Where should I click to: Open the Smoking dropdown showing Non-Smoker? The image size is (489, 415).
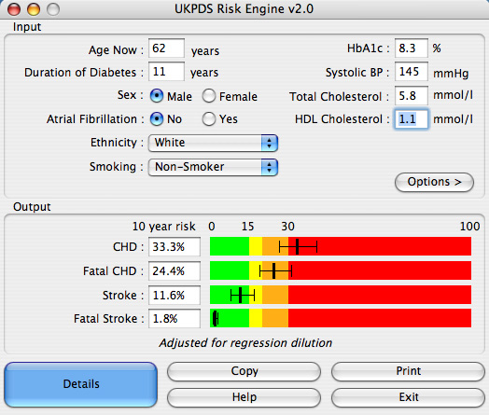coord(213,167)
